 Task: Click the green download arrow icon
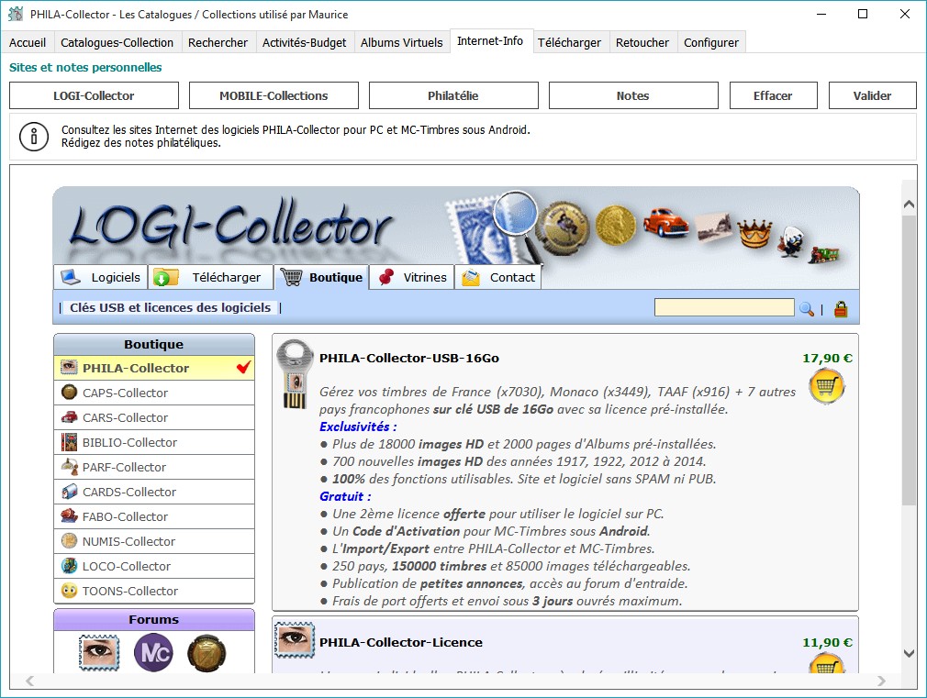click(x=165, y=277)
